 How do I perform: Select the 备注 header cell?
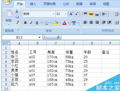point(110,52)
